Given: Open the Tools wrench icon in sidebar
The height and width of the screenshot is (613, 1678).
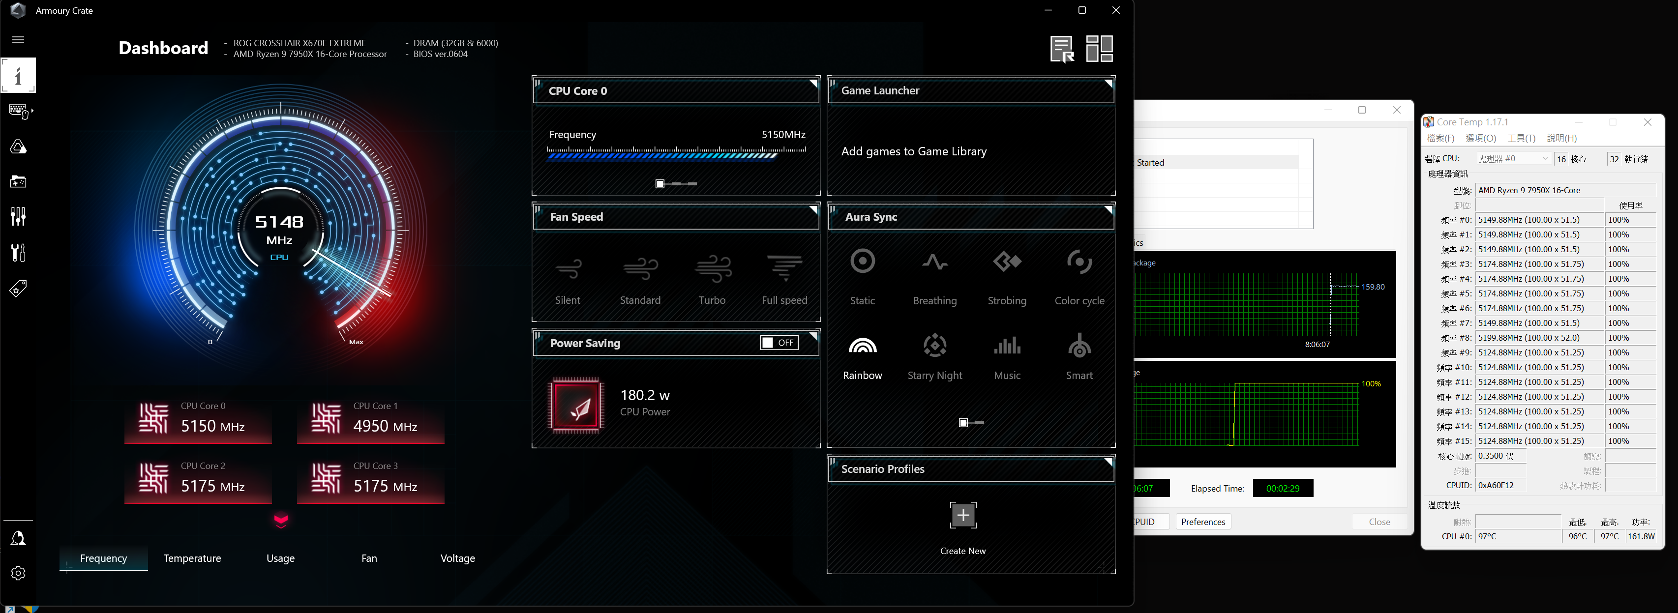Looking at the screenshot, I should coord(18,252).
